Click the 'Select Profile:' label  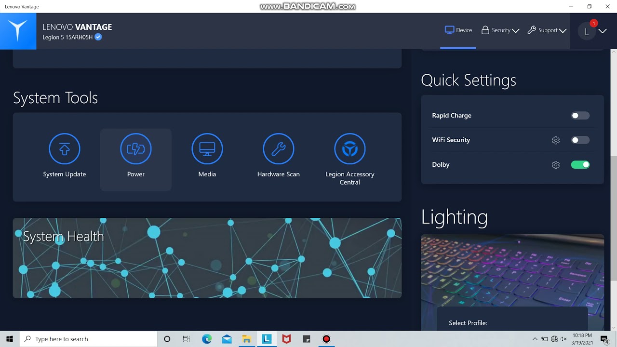pos(468,323)
